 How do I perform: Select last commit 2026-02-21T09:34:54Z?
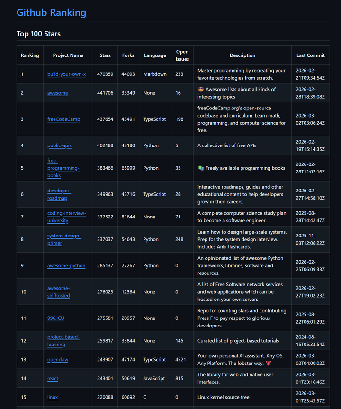tap(310, 74)
